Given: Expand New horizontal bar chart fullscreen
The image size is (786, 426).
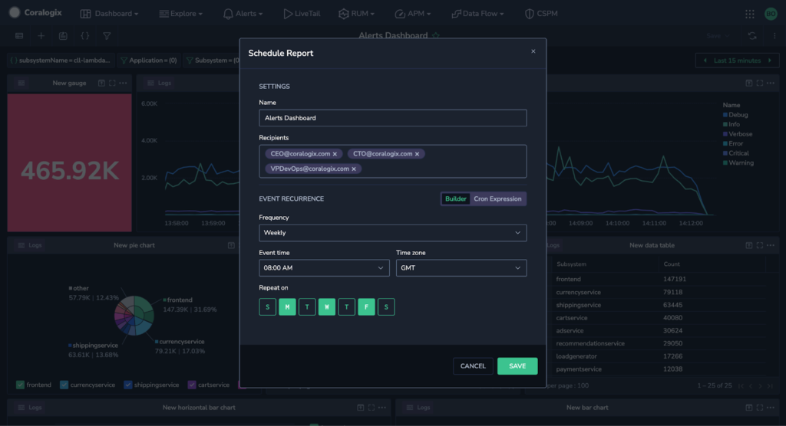Looking at the screenshot, I should coord(372,408).
